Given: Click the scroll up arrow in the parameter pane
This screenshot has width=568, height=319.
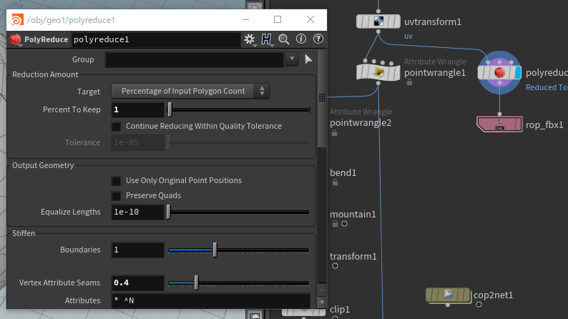Looking at the screenshot, I should [322, 289].
